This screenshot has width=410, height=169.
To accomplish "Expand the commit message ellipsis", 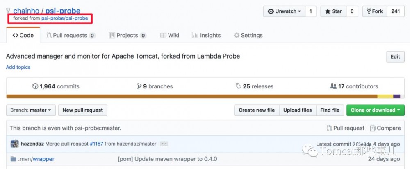I will point(164,144).
